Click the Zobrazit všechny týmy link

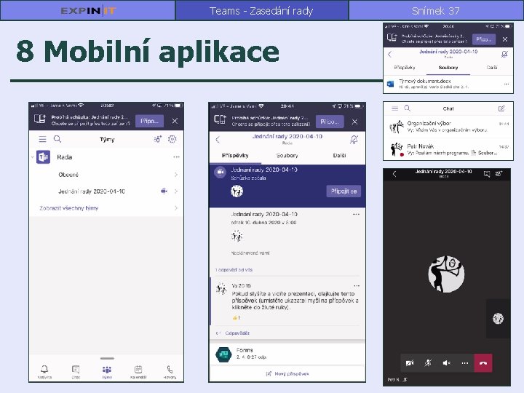point(69,208)
